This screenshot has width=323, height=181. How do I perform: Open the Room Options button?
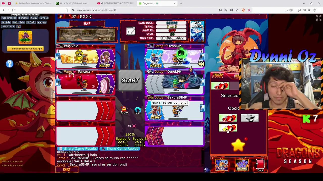197,31
